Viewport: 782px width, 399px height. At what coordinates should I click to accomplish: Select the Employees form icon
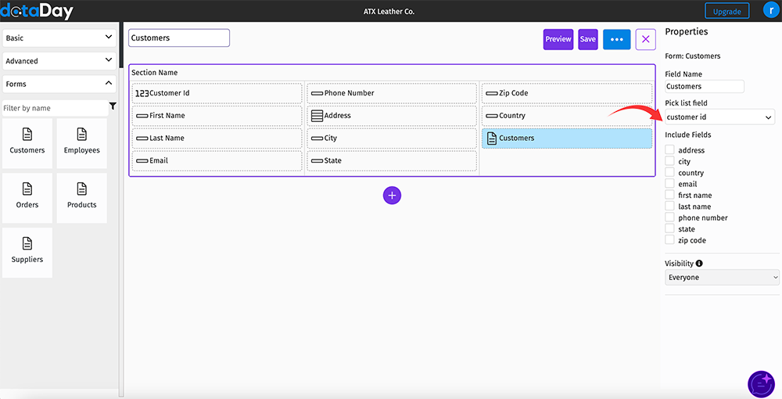(82, 134)
